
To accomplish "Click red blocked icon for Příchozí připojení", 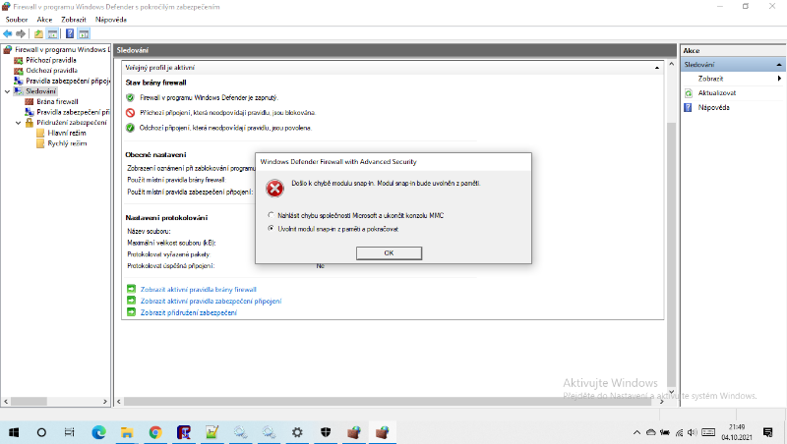I will pos(130,113).
